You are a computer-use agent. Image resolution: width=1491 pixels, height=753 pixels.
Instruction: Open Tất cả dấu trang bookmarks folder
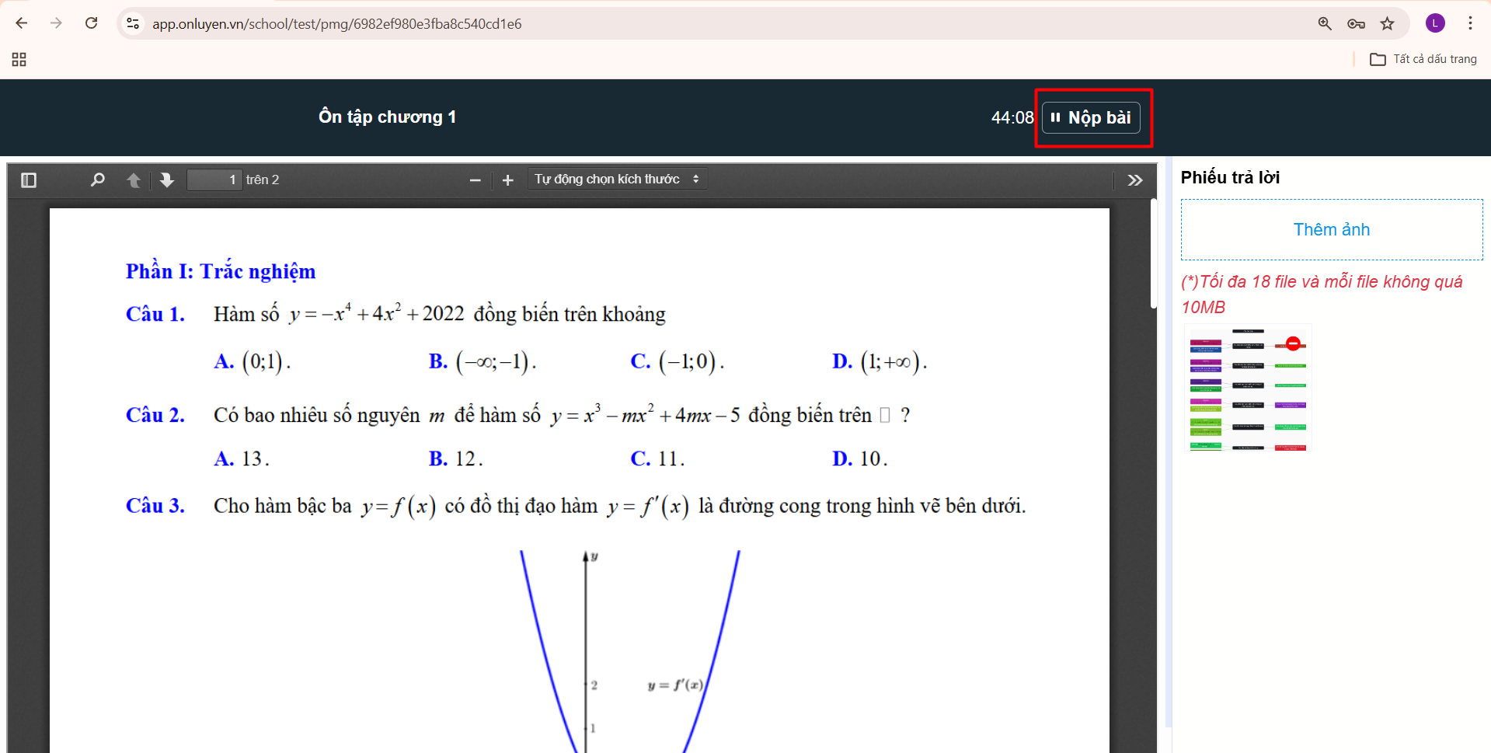(x=1423, y=59)
